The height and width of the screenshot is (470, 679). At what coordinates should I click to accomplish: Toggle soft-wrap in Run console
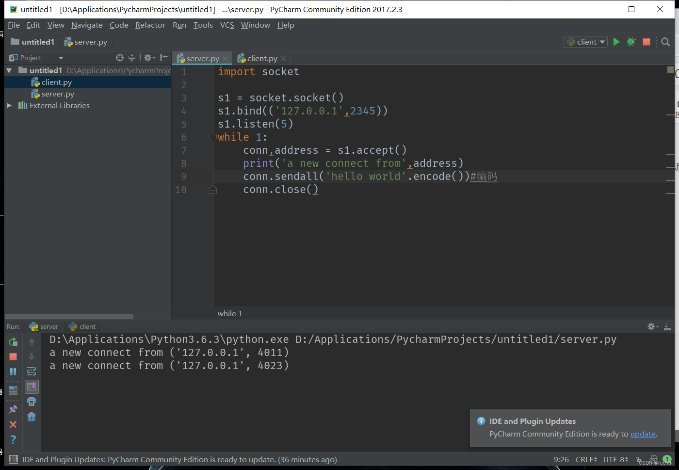pyautogui.click(x=32, y=372)
